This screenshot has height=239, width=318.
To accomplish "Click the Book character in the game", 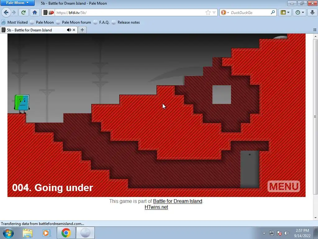I will (22, 104).
